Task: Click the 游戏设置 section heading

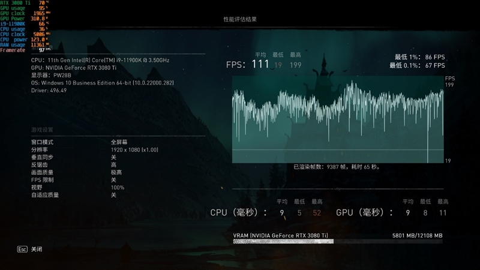Action: click(x=42, y=130)
